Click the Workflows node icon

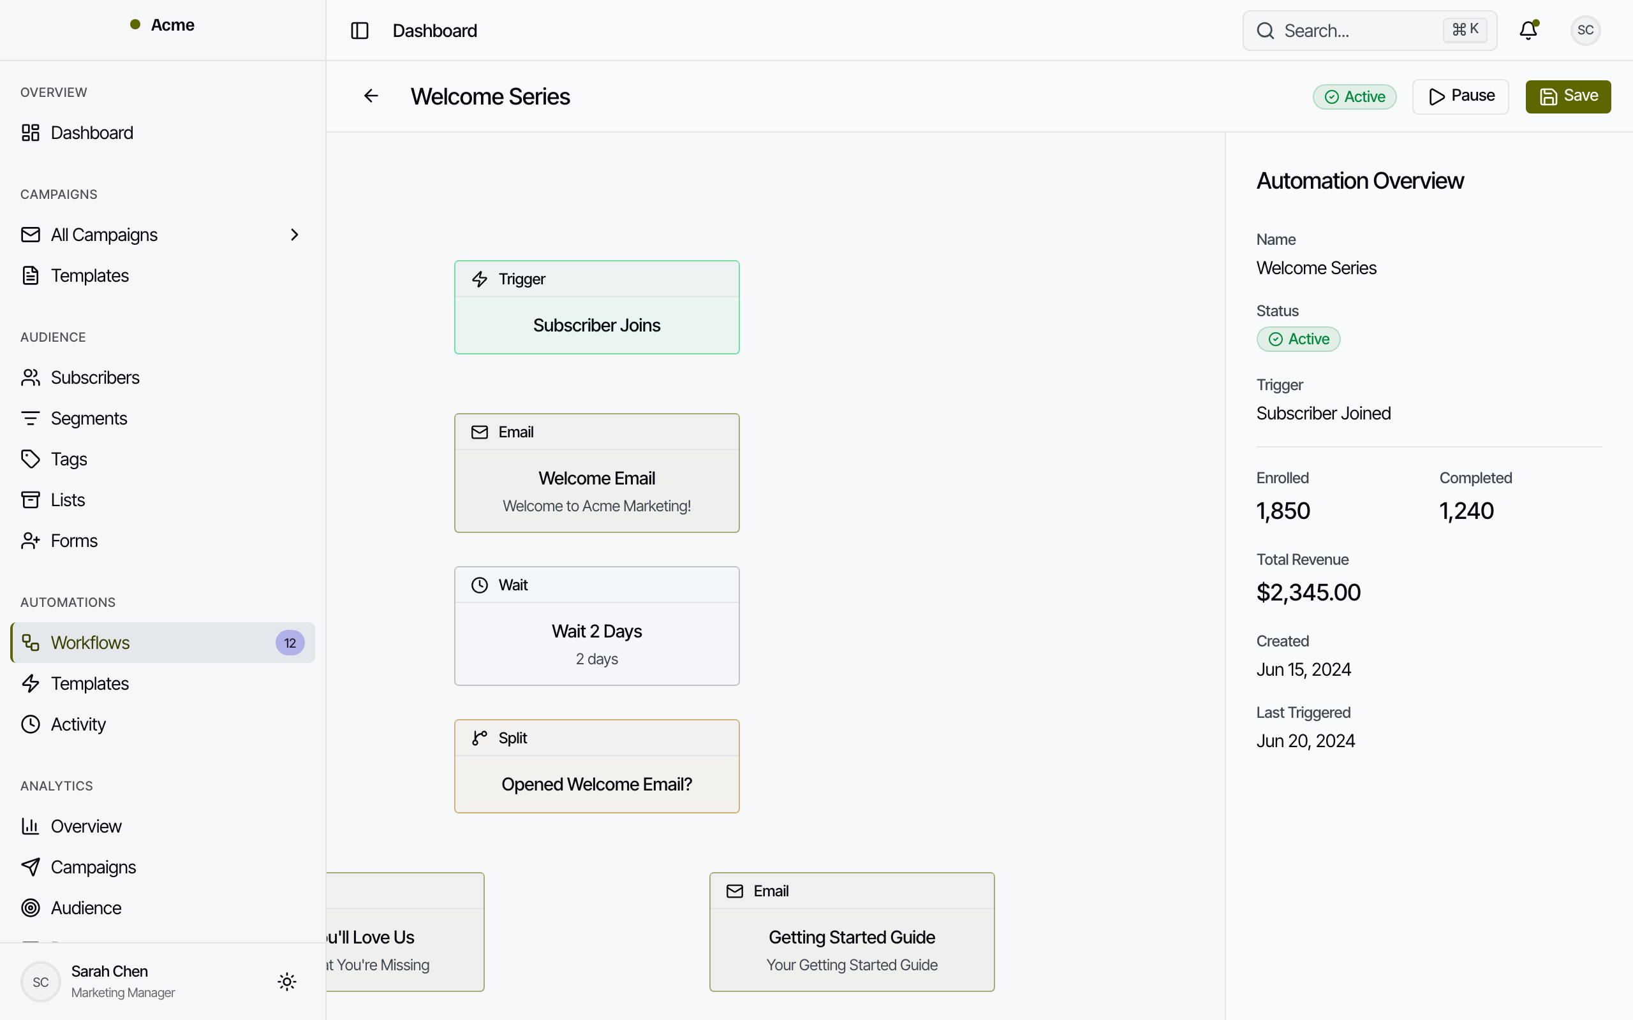(x=31, y=642)
